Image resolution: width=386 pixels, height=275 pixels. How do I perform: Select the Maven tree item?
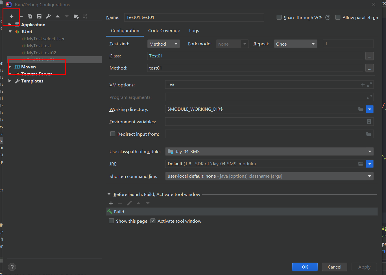click(x=28, y=67)
